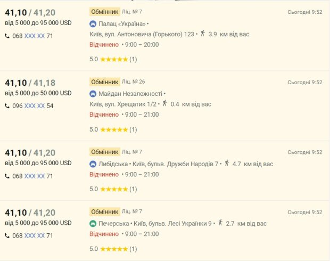Click the metro icon next to Палац «Україна»
The height and width of the screenshot is (261, 330).
click(x=93, y=24)
